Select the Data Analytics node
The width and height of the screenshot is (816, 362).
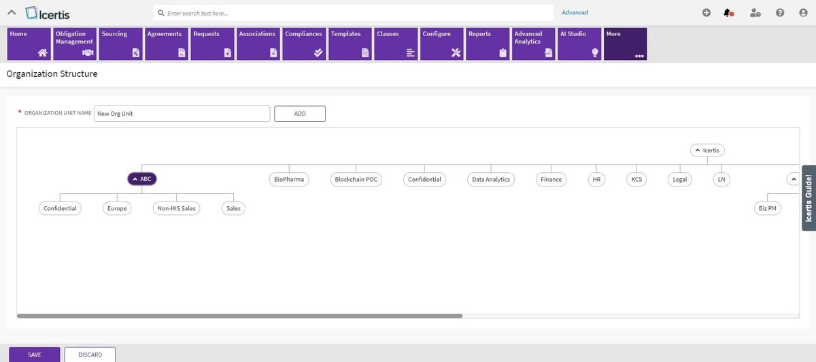pos(491,179)
